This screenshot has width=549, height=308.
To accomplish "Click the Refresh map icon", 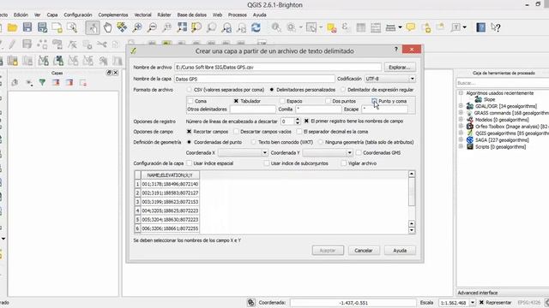I will [x=256, y=27].
